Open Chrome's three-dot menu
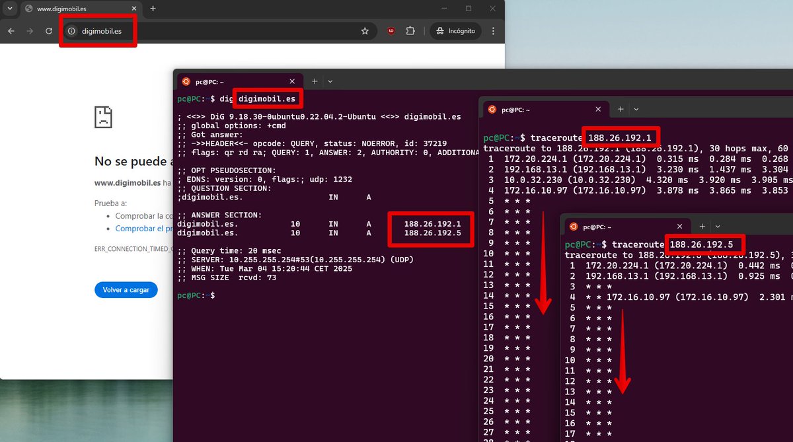793x442 pixels. [493, 31]
